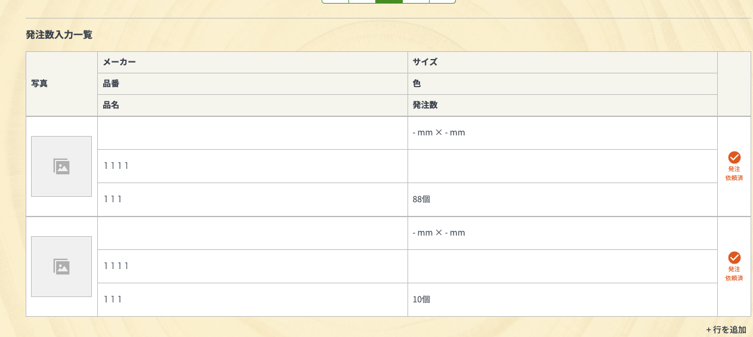Open the photo placeholder in the 88個 row
Image resolution: width=753 pixels, height=337 pixels.
coord(61,166)
